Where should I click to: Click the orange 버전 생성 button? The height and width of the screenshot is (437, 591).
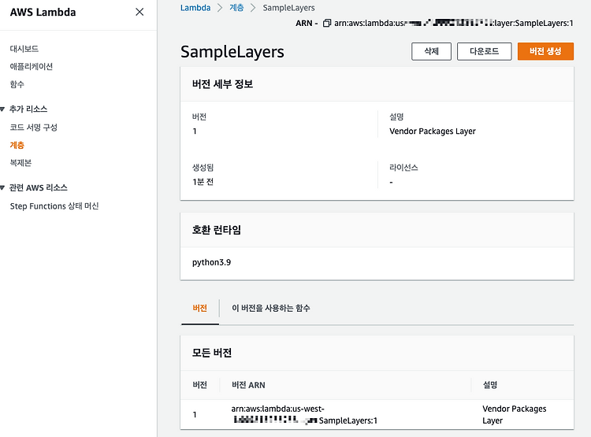click(545, 51)
